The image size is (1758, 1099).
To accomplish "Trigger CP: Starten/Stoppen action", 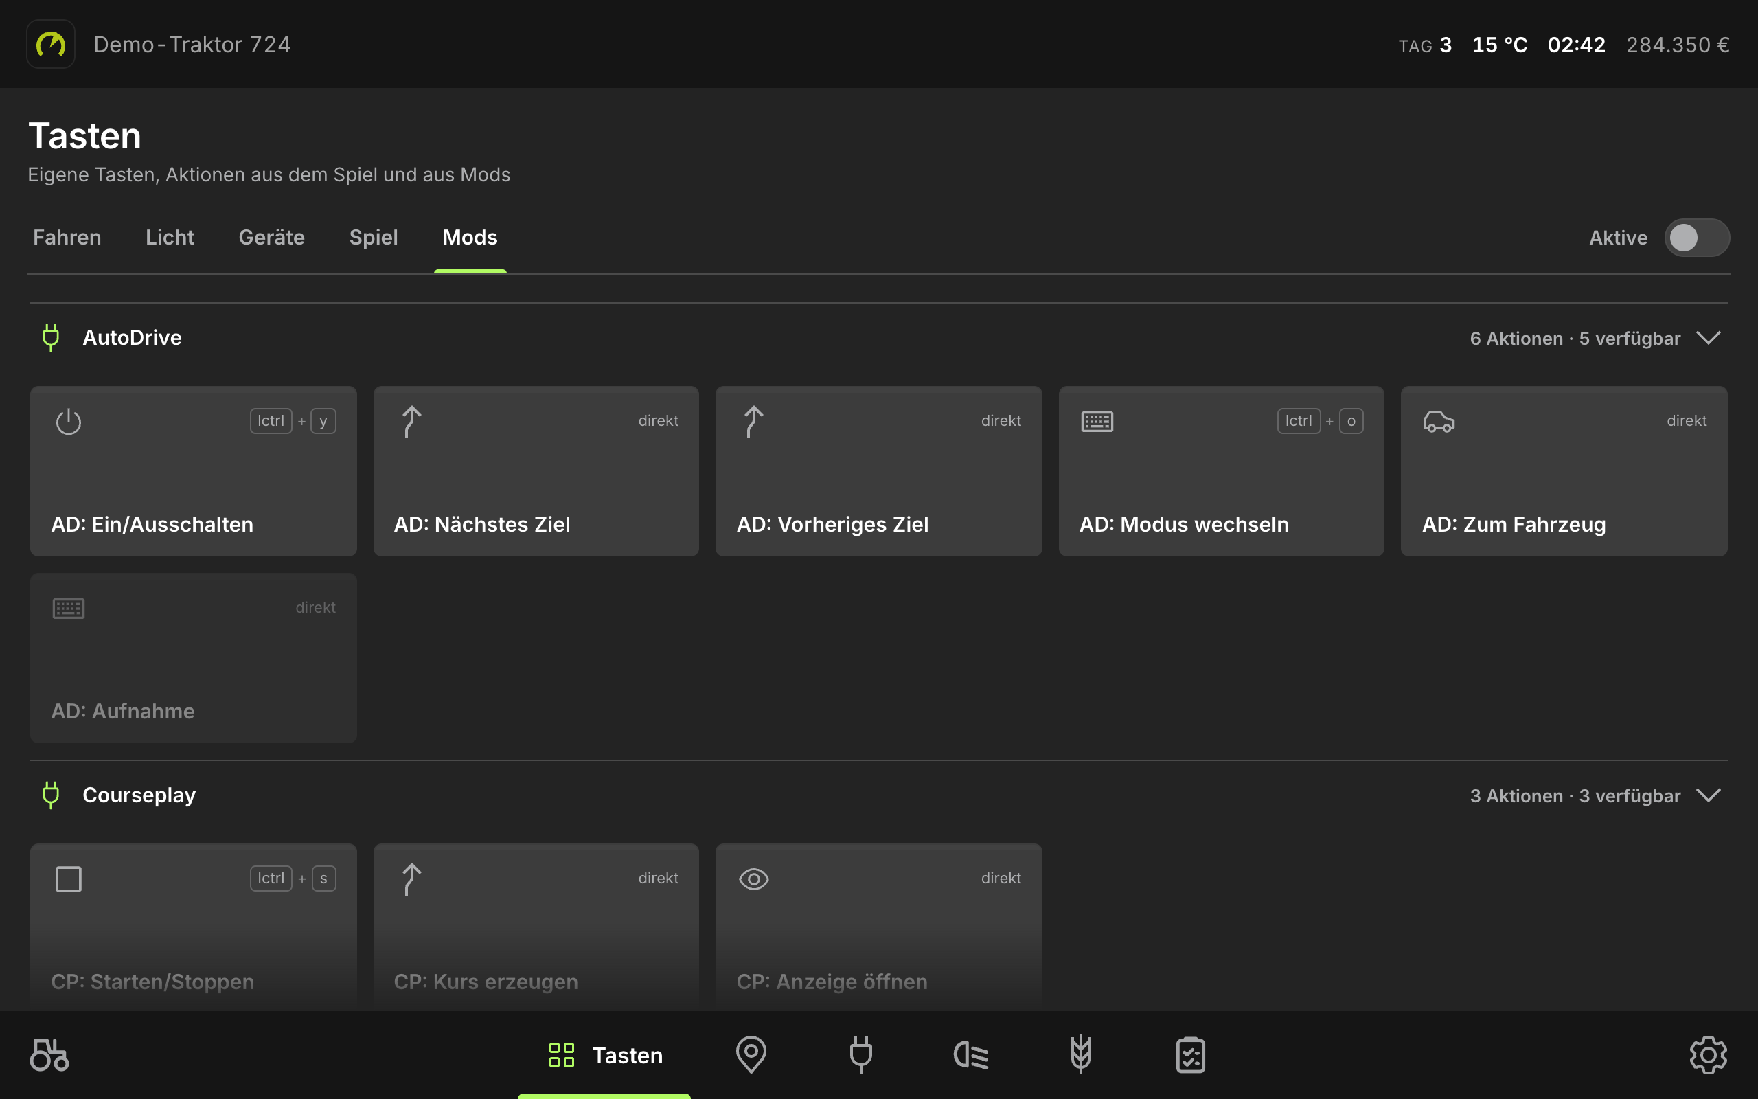I will click(x=193, y=927).
